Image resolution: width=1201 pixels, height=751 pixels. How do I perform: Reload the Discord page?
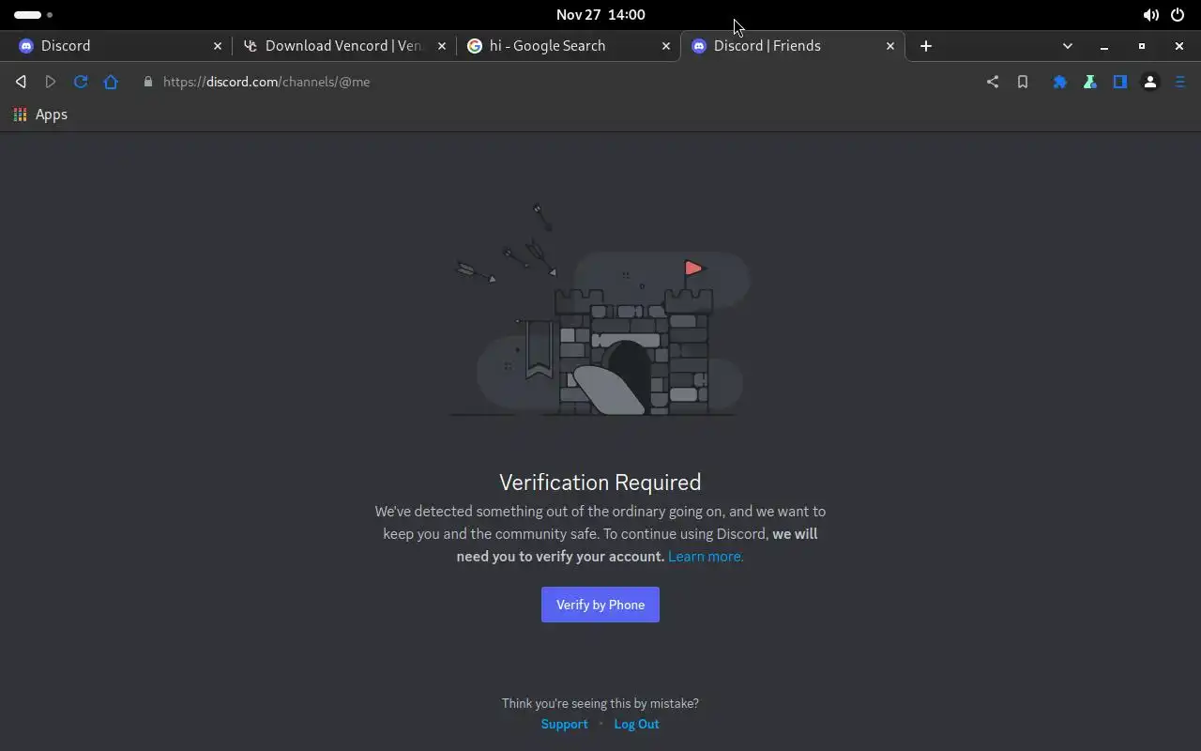click(x=81, y=82)
